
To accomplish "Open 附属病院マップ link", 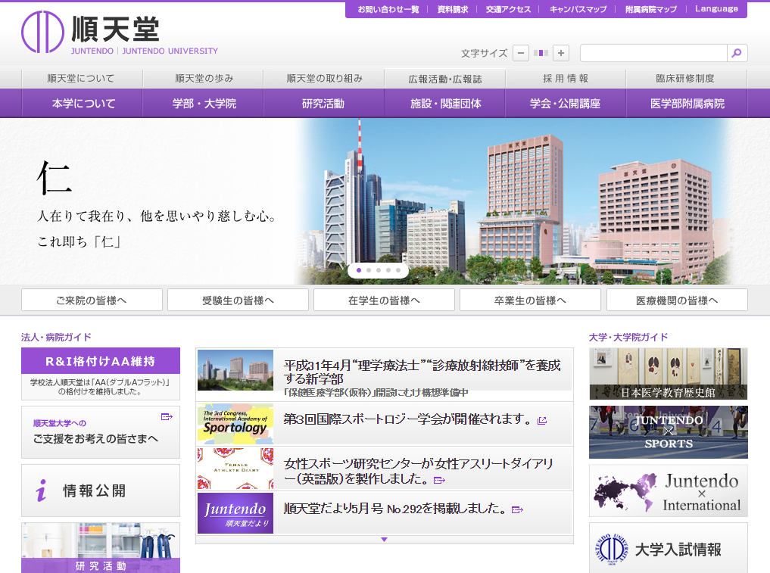I will 650,9.
